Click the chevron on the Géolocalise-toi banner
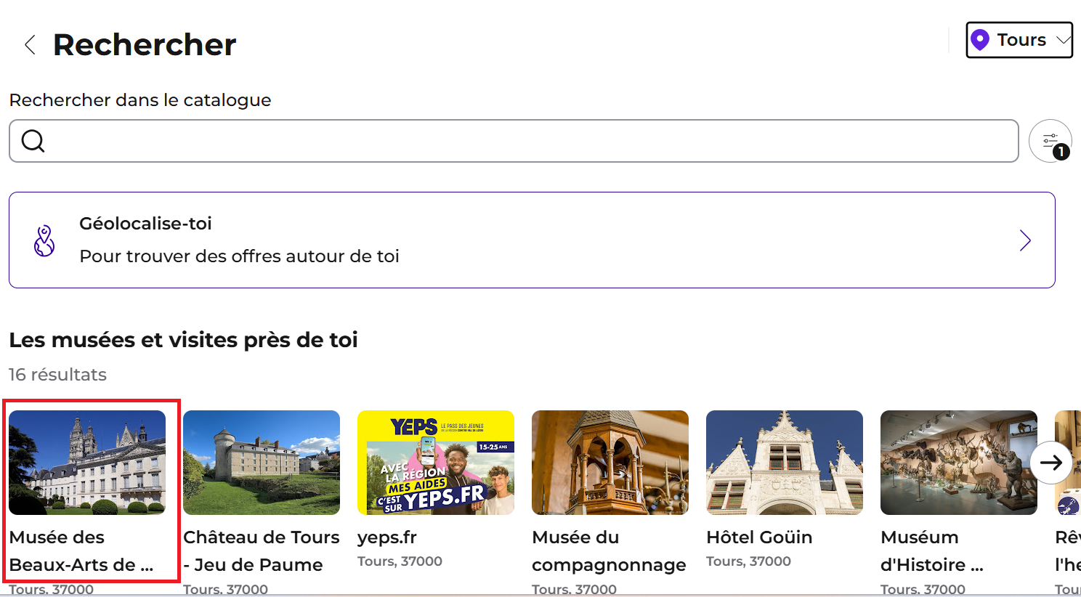1081x597 pixels. (1025, 240)
